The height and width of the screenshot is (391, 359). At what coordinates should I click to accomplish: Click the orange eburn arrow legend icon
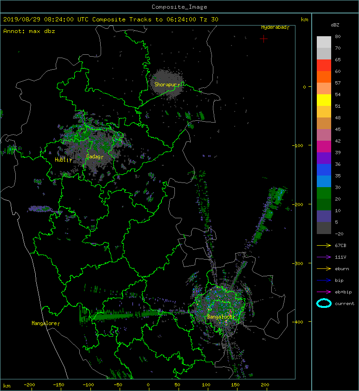pyautogui.click(x=324, y=268)
